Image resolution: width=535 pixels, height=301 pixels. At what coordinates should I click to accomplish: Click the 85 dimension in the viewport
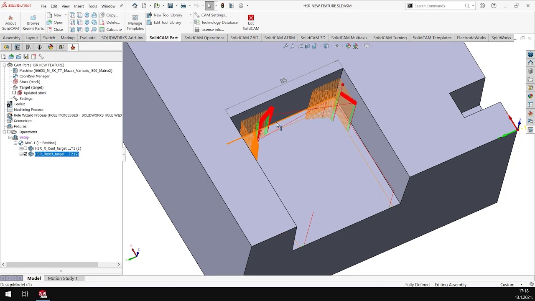pos(283,80)
